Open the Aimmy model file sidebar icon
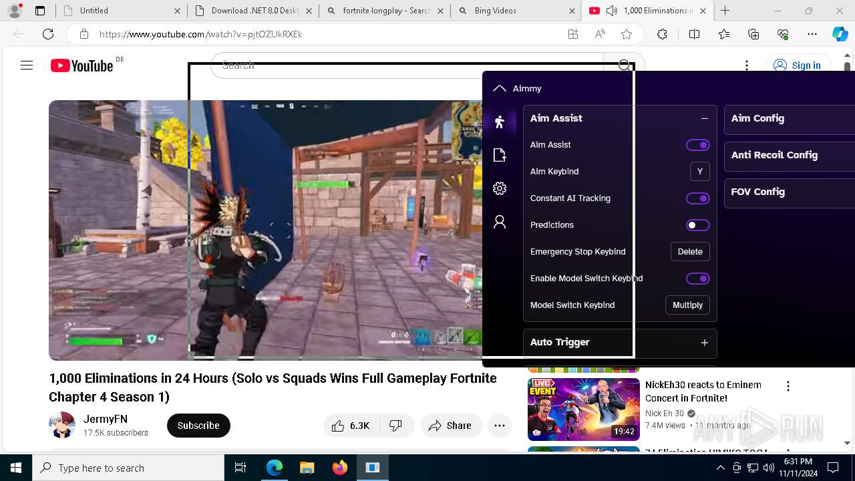 (500, 155)
